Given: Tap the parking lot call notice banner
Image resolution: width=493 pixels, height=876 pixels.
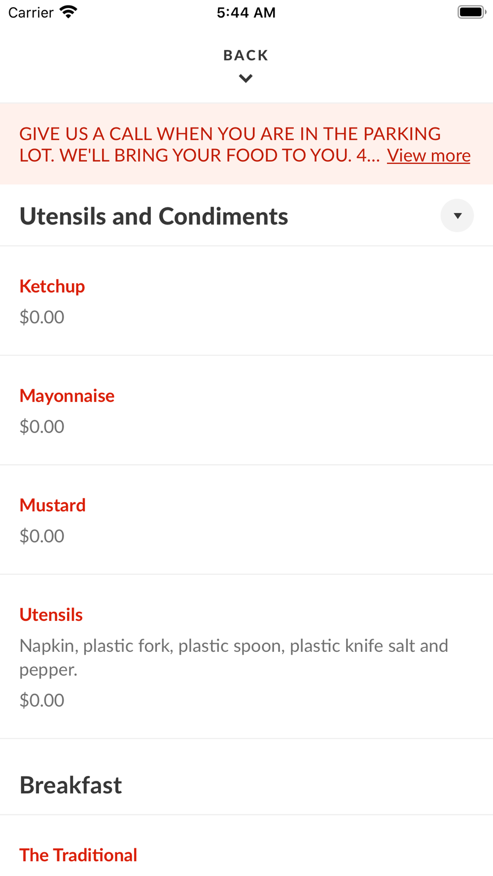Looking at the screenshot, I should tap(246, 144).
